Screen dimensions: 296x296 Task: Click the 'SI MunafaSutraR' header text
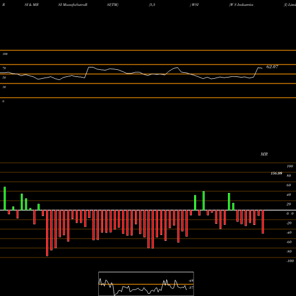[73, 5]
